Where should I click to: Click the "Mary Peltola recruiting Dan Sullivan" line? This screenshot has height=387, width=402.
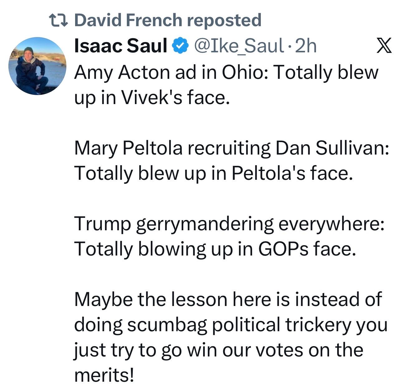(x=232, y=148)
